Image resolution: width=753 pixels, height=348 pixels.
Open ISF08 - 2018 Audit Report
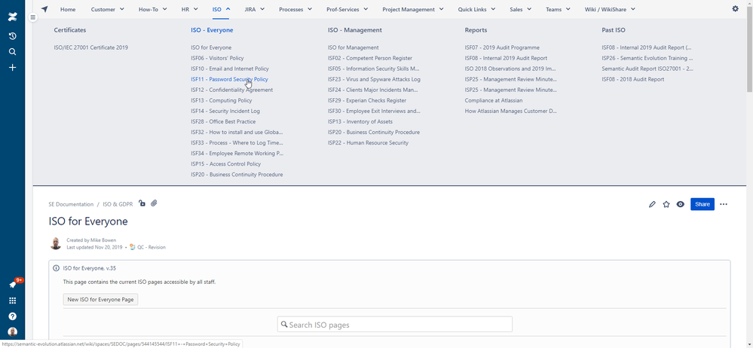[x=633, y=79]
